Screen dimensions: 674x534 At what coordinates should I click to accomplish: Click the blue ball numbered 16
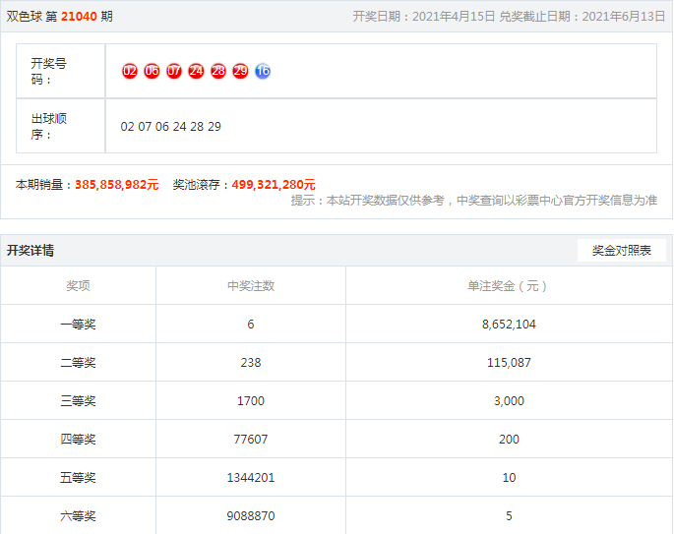263,71
